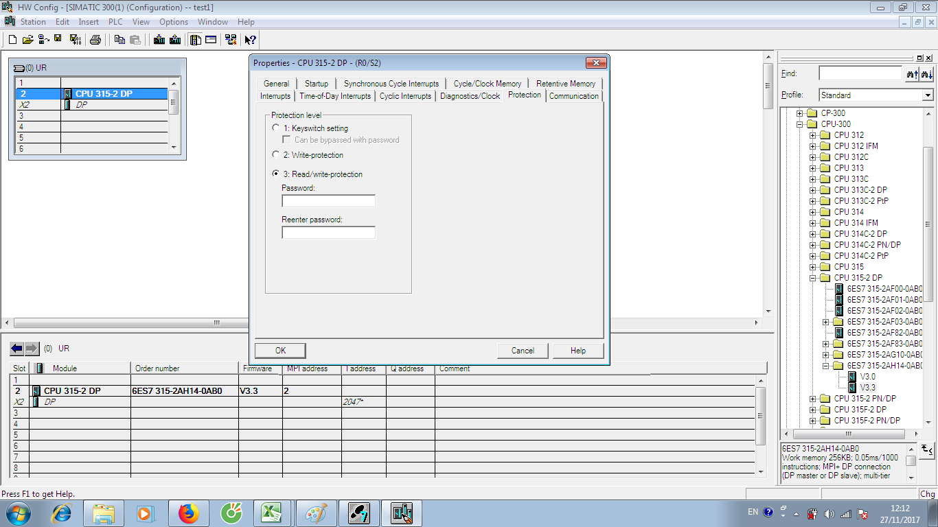The height and width of the screenshot is (527, 938).
Task: Expand the CPU 312 tree node
Action: coord(813,135)
